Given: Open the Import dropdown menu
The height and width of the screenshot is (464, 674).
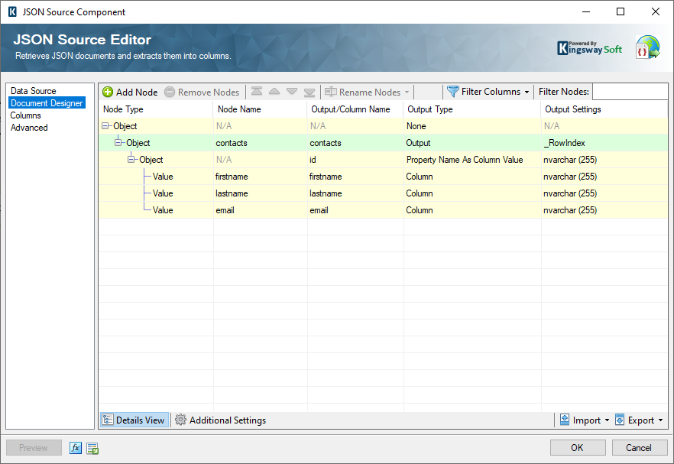Looking at the screenshot, I should tap(585, 420).
